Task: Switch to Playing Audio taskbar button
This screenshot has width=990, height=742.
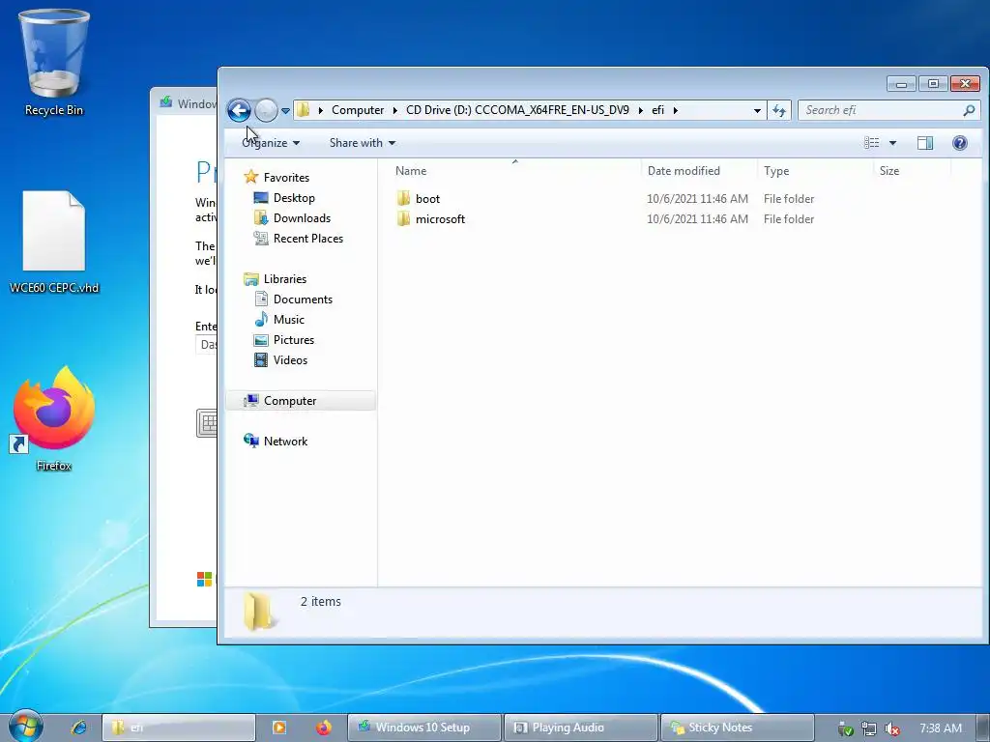Action: pyautogui.click(x=580, y=728)
